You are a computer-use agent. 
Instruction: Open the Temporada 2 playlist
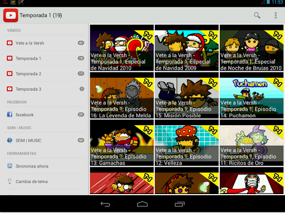coord(45,74)
